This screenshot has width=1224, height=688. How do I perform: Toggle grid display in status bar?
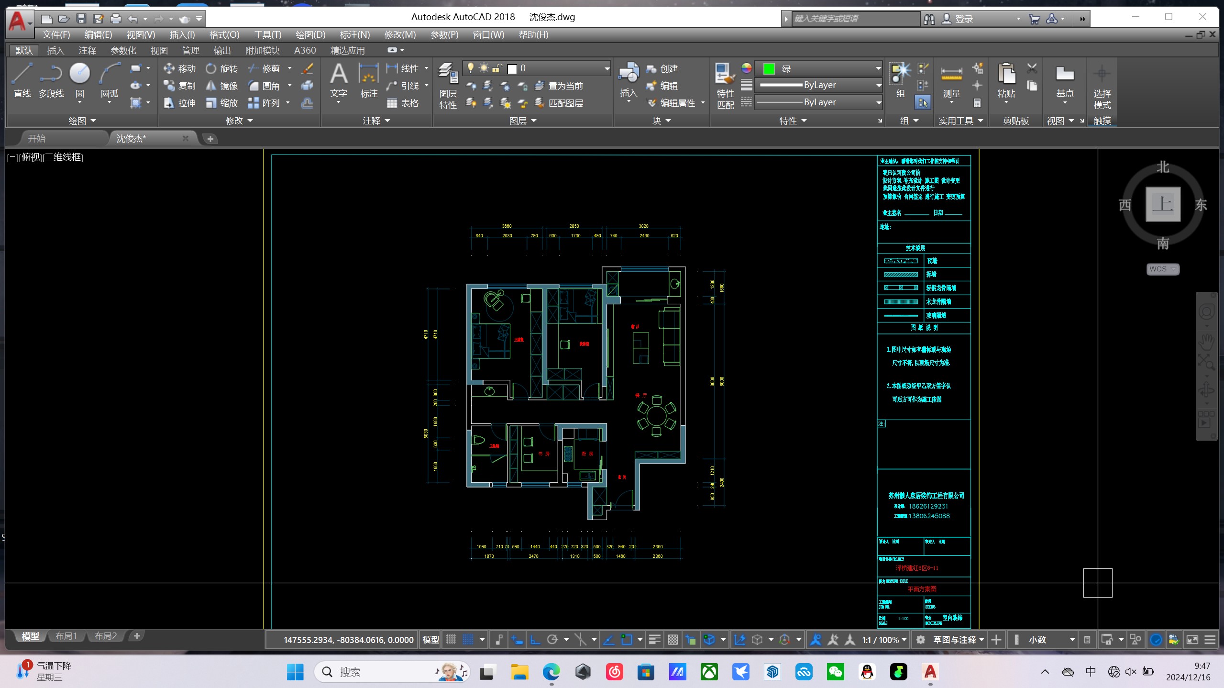click(451, 640)
